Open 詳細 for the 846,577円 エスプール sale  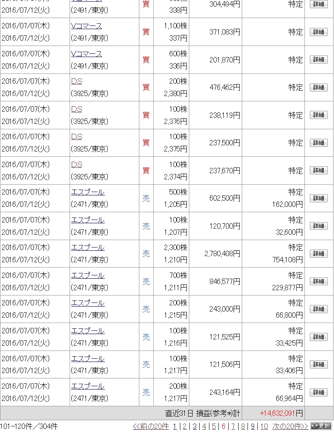pyautogui.click(x=318, y=282)
